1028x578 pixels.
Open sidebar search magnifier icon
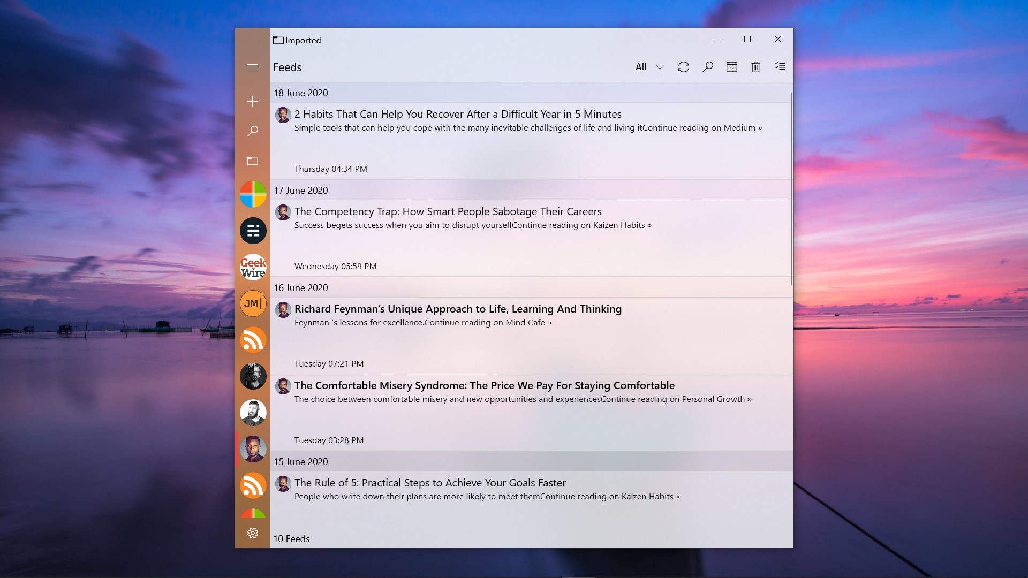(253, 131)
